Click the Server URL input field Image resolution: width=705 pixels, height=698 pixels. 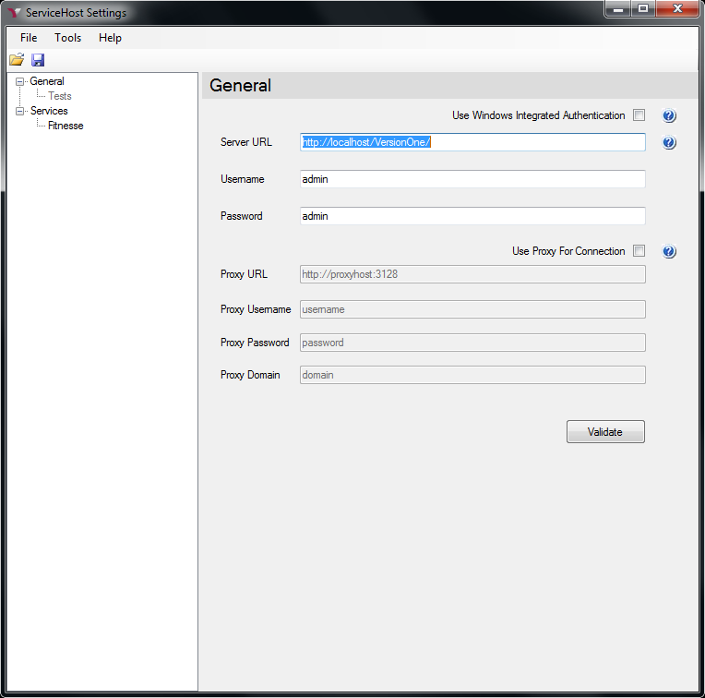click(x=472, y=142)
